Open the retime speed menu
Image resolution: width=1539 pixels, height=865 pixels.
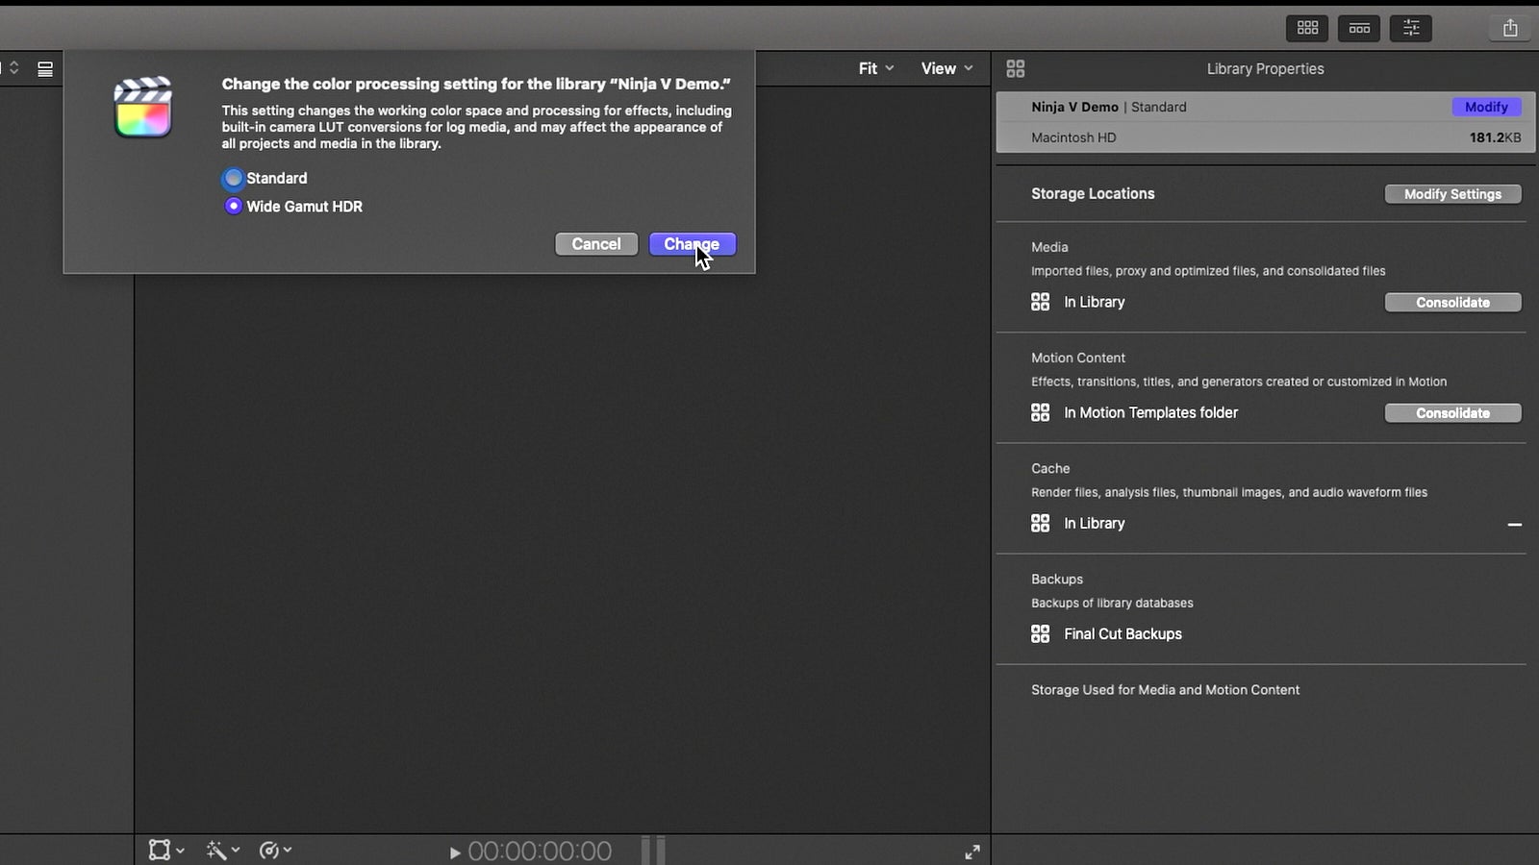pyautogui.click(x=276, y=850)
